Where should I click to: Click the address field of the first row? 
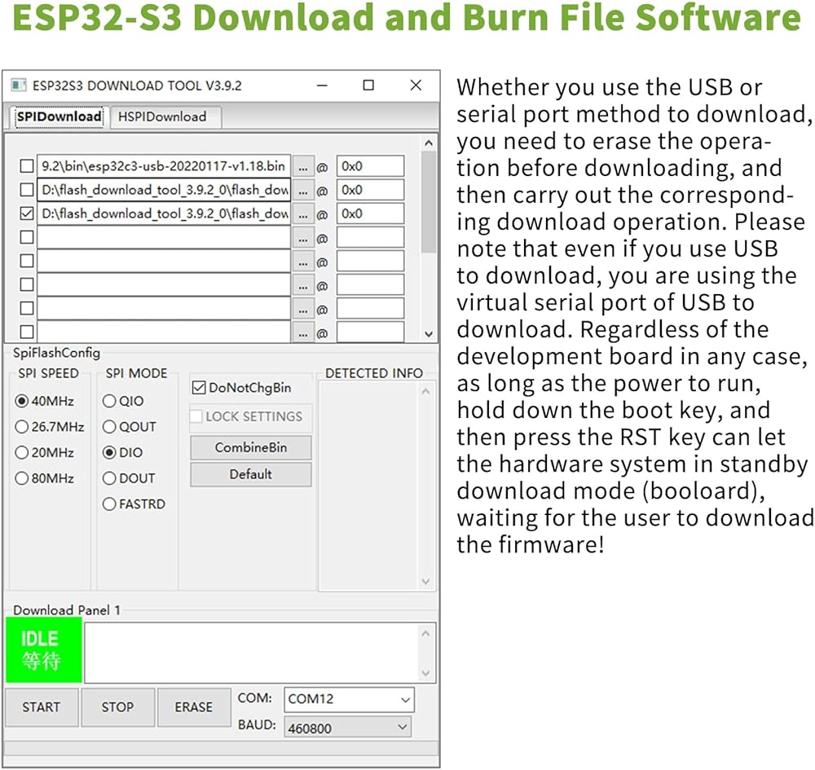[x=370, y=167]
